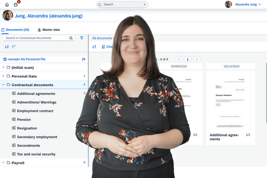Click Alexandra Jung's profile photo in header

pos(8,16)
